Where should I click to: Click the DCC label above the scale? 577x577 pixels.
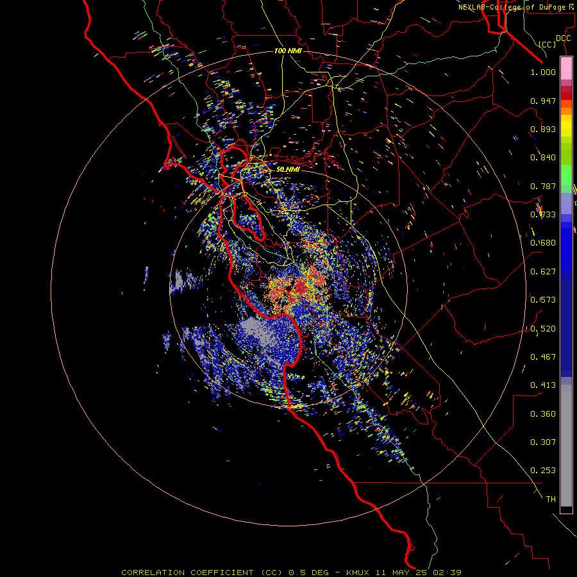[x=563, y=38]
